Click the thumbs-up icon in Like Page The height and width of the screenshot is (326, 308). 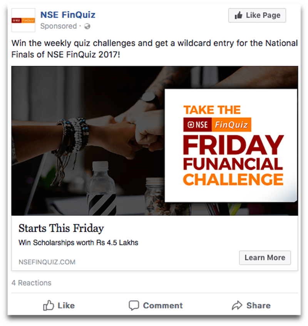[x=239, y=15]
